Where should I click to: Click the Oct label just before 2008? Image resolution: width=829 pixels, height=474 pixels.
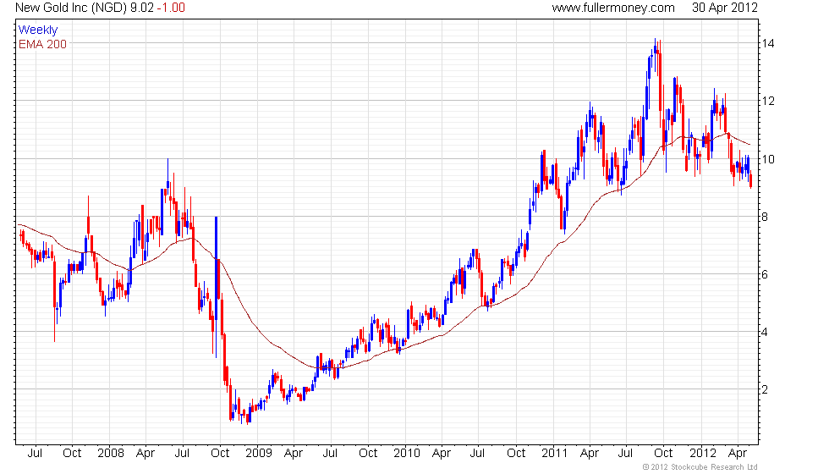coord(72,454)
